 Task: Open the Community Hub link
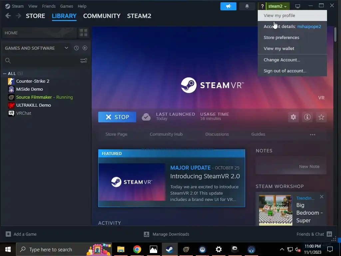(166, 134)
